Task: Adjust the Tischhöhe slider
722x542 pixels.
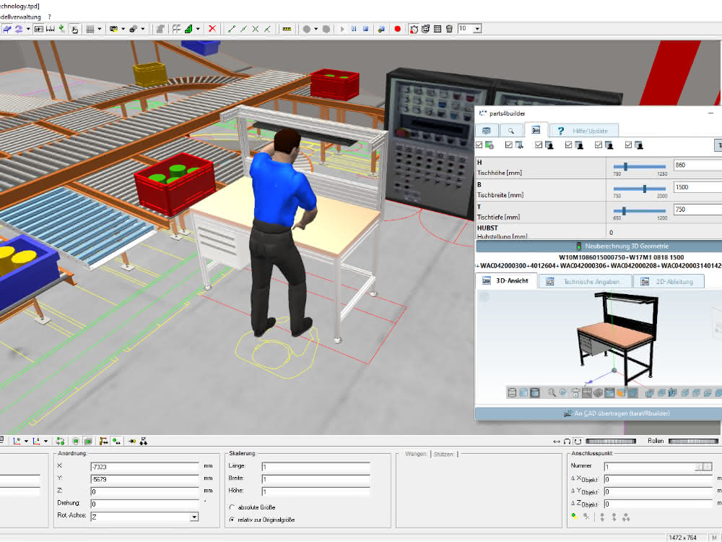Action: [x=640, y=166]
